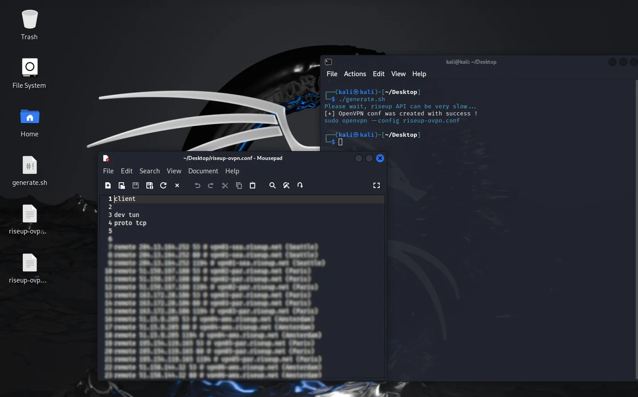Image resolution: width=638 pixels, height=397 pixels.
Task: Click the terminal title 'kali@kali: ~/Desktop'
Action: pos(471,62)
